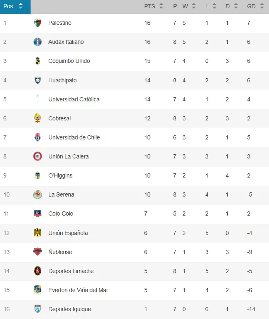The width and height of the screenshot is (269, 319).
Task: Sort table by the Pos. column
Action: (15, 7)
